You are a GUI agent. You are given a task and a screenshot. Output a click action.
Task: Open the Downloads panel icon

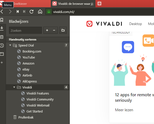2,28
